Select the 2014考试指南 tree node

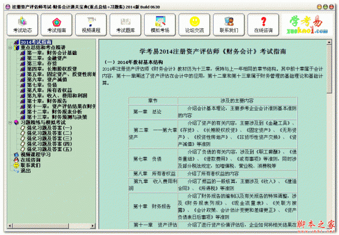tap(36, 42)
